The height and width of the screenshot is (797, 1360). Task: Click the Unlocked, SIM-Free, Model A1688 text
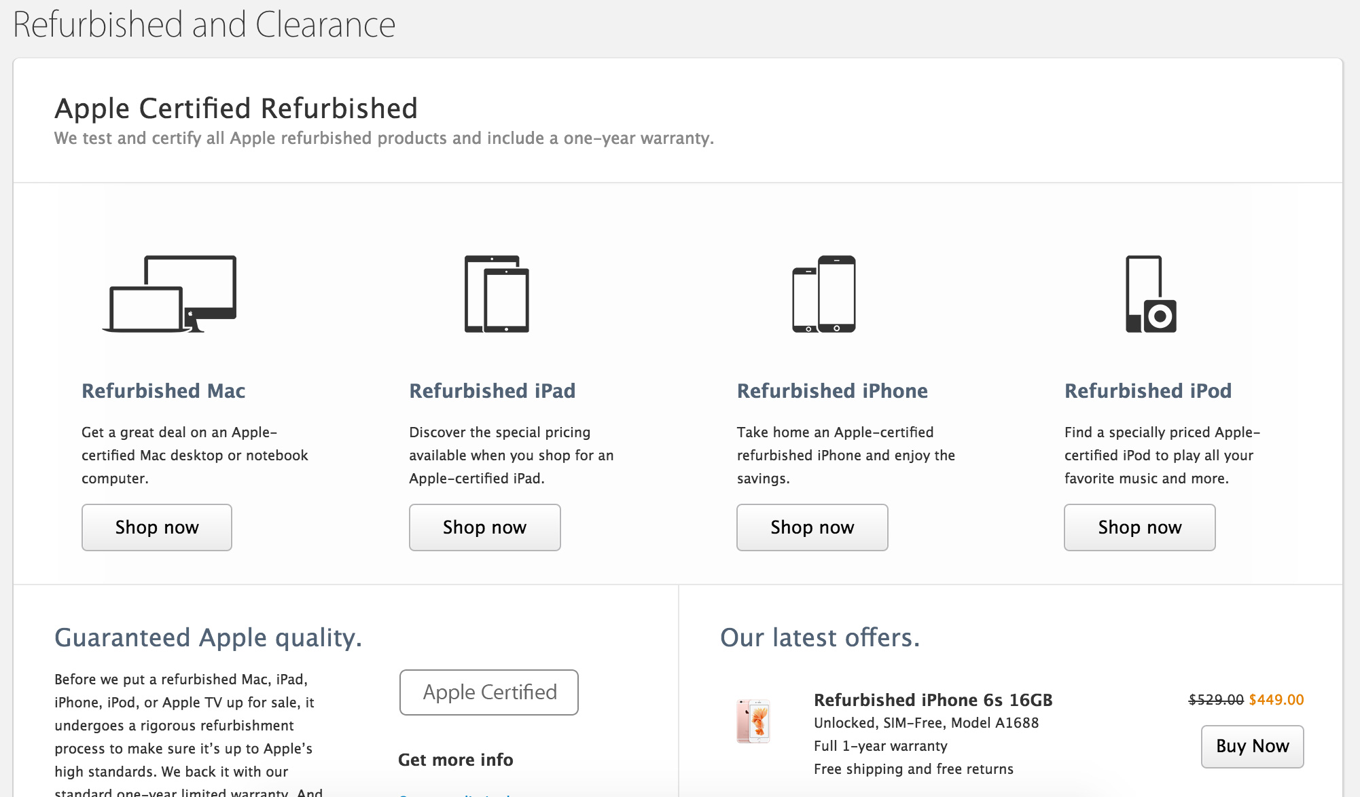coord(927,723)
